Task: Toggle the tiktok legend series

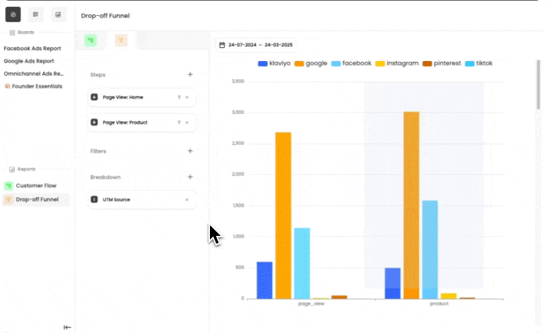Action: [x=479, y=64]
